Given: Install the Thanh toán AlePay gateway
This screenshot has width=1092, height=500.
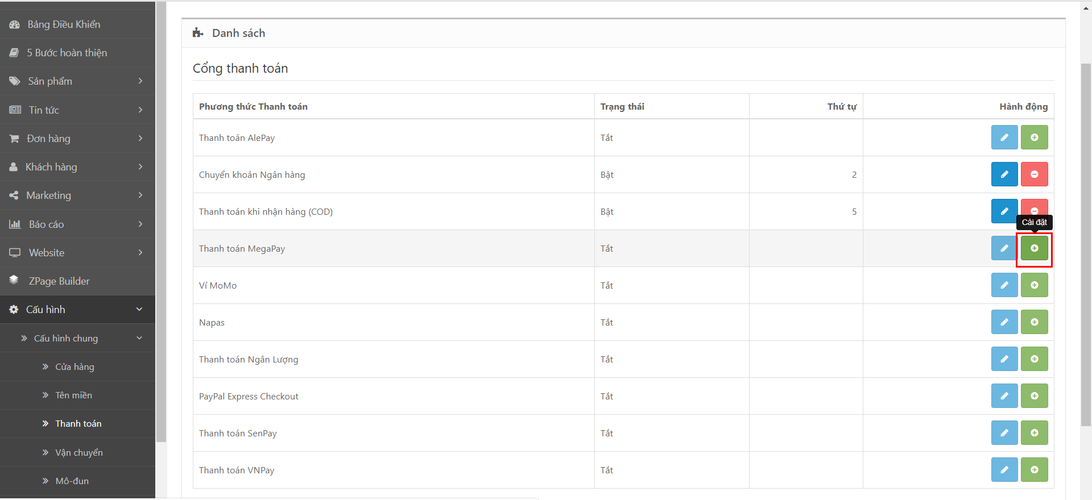Looking at the screenshot, I should point(1035,137).
